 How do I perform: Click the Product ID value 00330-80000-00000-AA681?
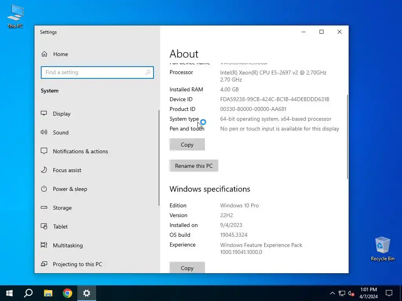[x=253, y=109]
